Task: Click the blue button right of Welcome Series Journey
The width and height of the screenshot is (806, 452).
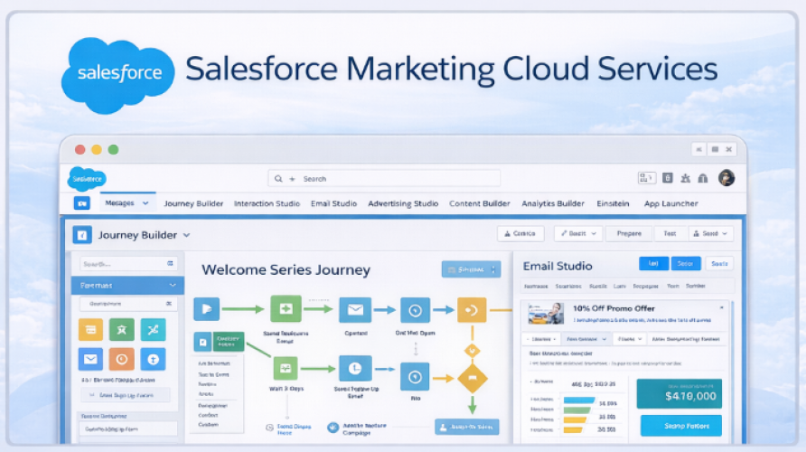Action: coord(471,269)
